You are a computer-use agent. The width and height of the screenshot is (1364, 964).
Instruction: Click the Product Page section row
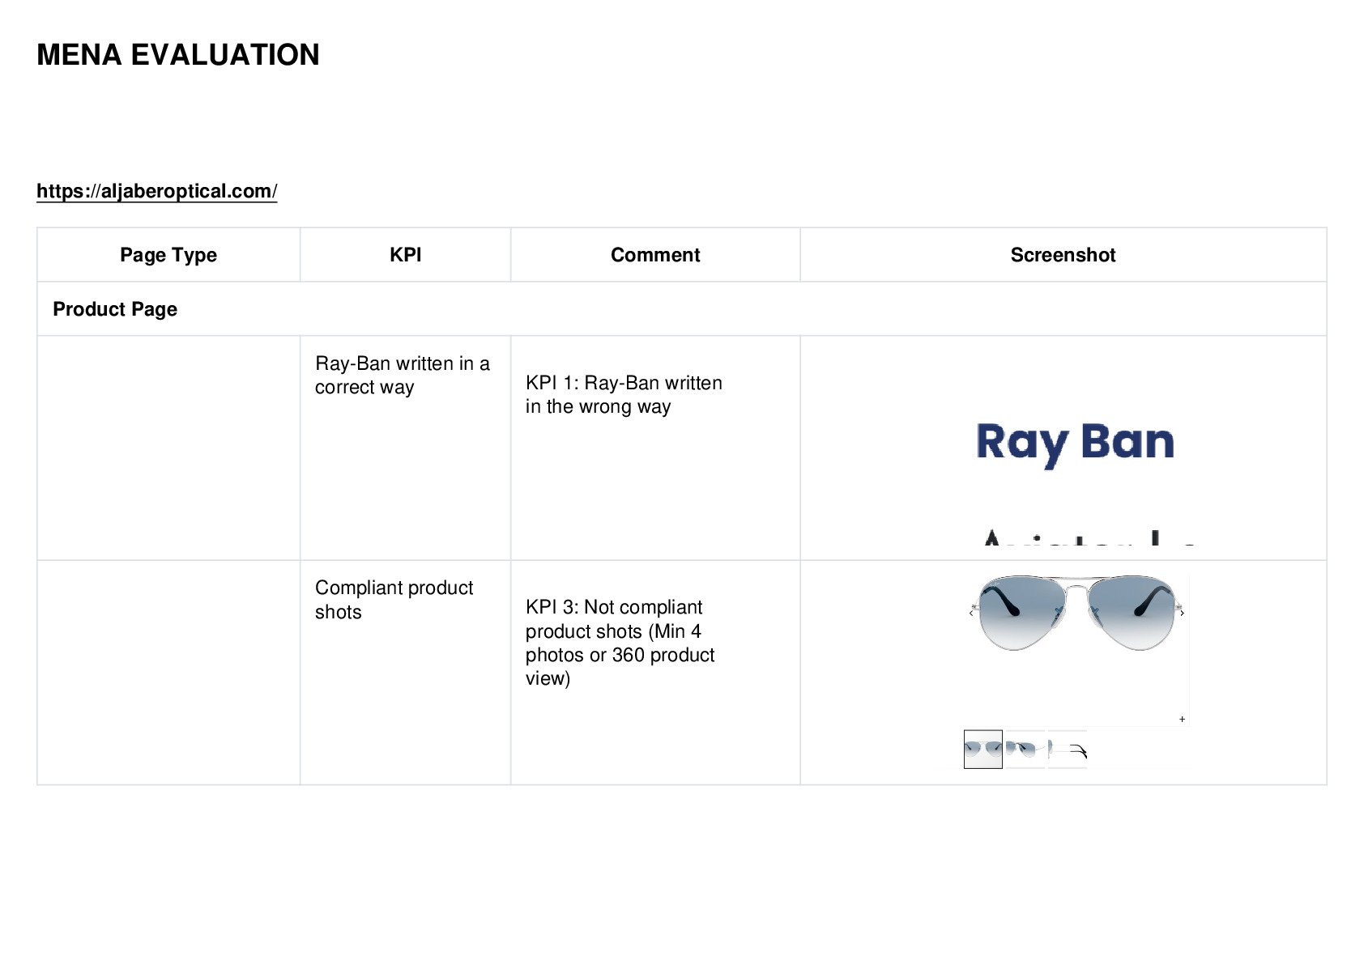(682, 309)
